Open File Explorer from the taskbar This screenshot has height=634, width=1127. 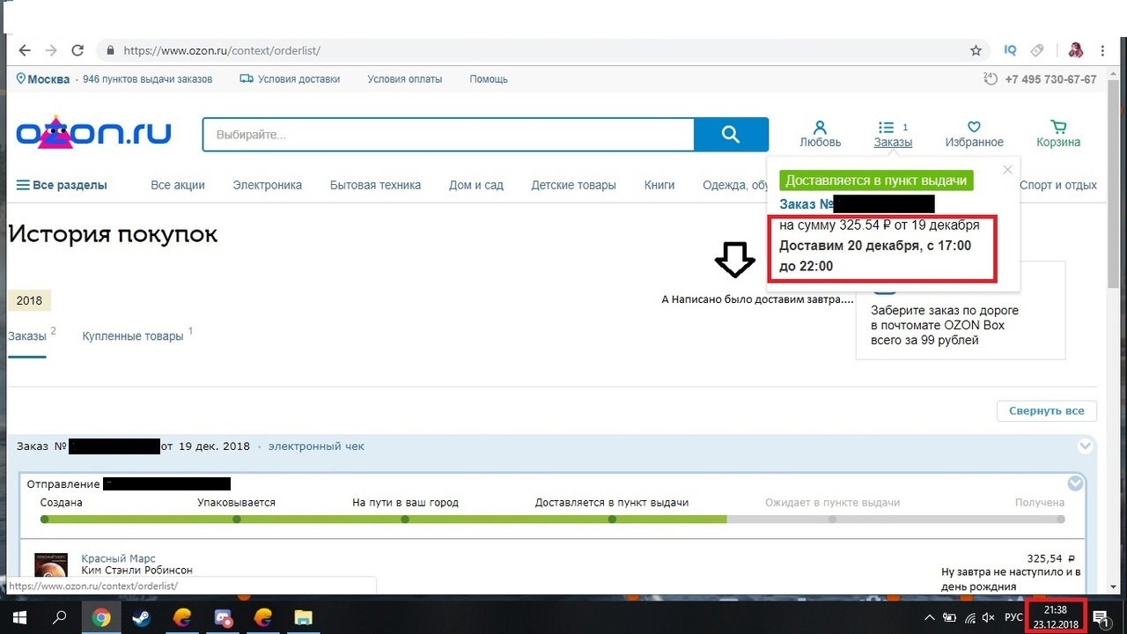click(x=304, y=617)
